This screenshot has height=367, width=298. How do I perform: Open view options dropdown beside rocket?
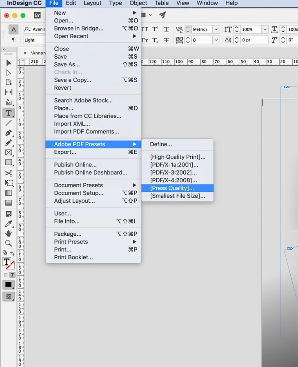coord(151,15)
